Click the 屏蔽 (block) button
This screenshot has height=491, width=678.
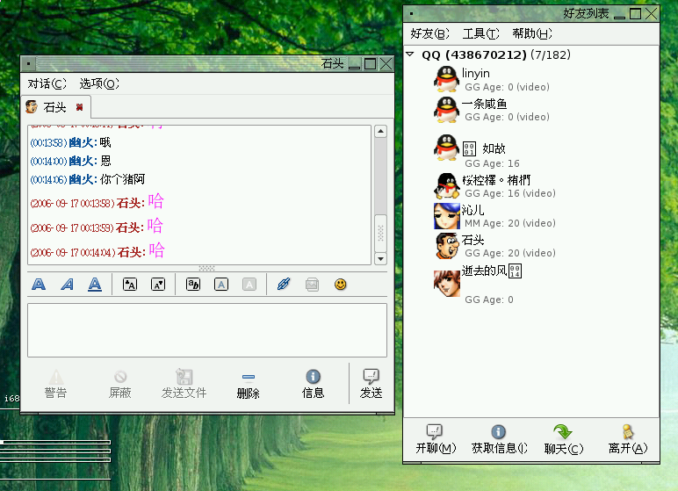click(x=120, y=383)
